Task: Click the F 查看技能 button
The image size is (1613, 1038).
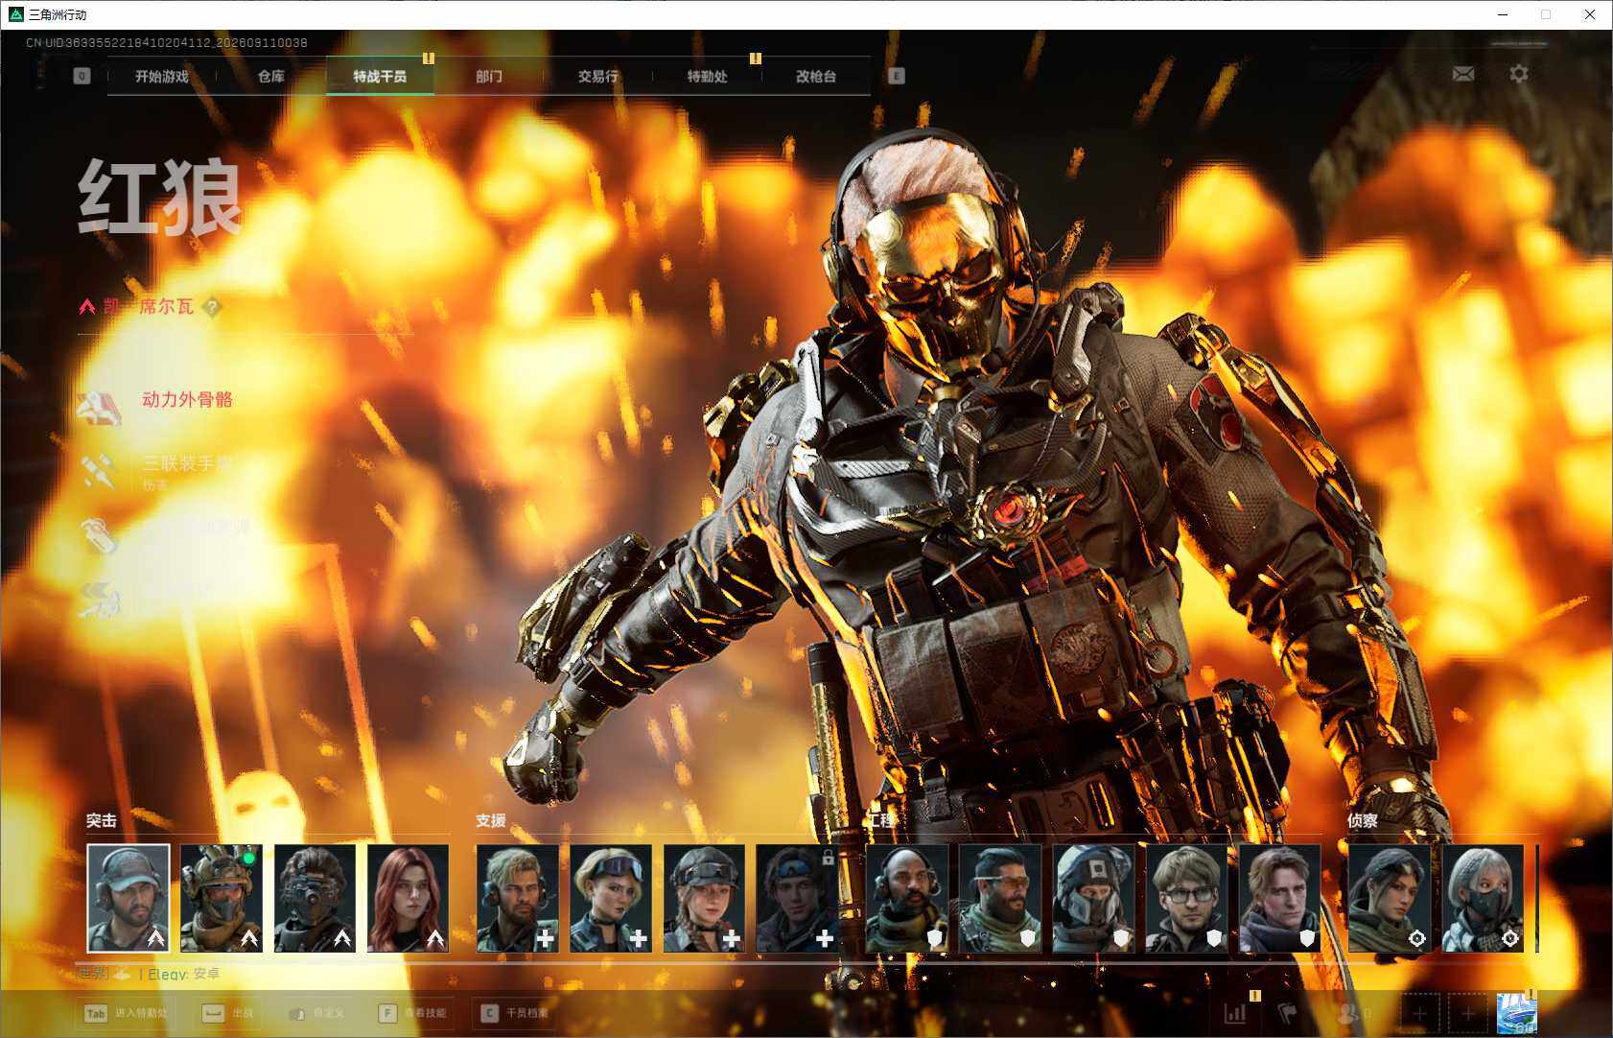Action: coord(412,1013)
